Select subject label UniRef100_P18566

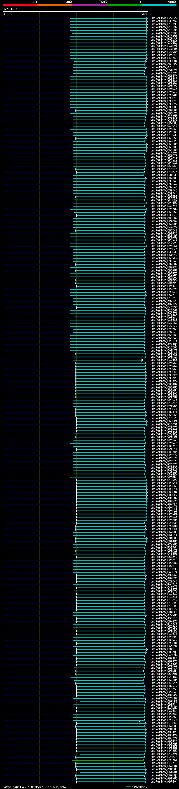[164, 348]
